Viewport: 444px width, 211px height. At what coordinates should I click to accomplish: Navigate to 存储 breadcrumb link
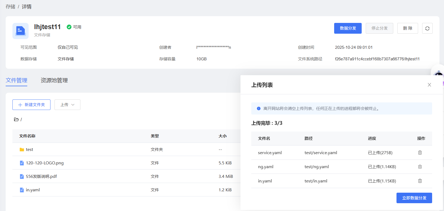[x=11, y=7]
